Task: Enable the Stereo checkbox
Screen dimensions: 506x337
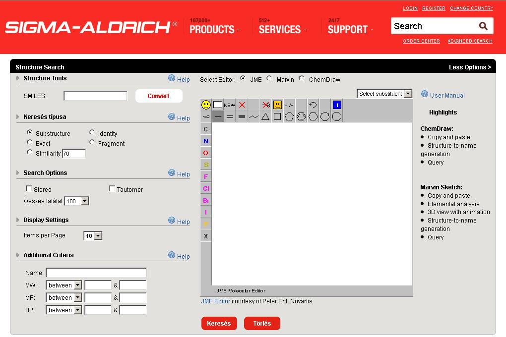Action: click(x=29, y=188)
